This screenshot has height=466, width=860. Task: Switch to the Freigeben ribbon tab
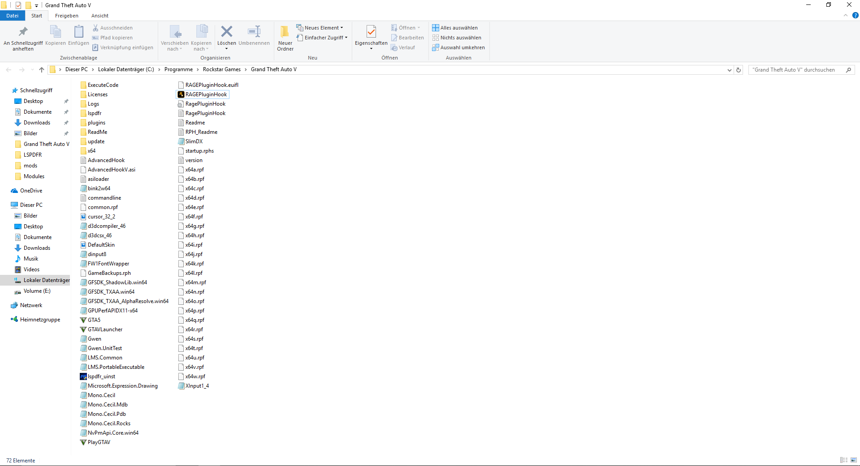67,16
